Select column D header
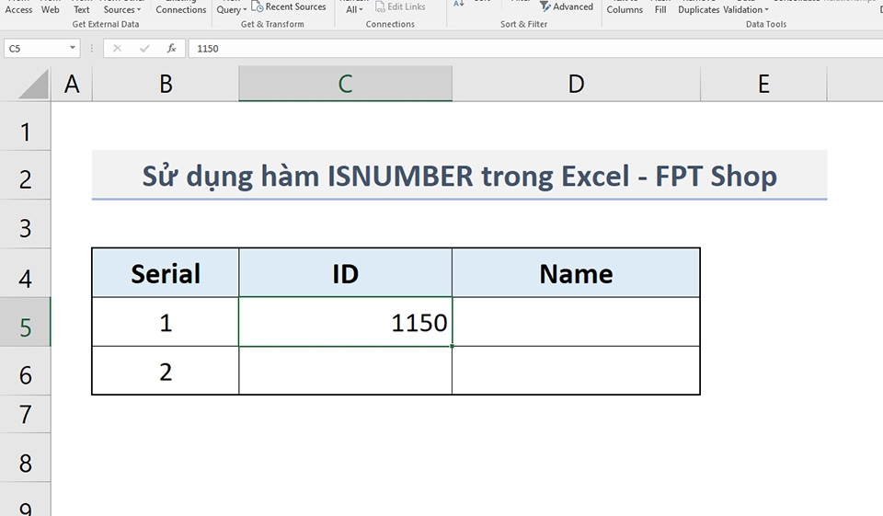883x516 pixels. tap(576, 84)
